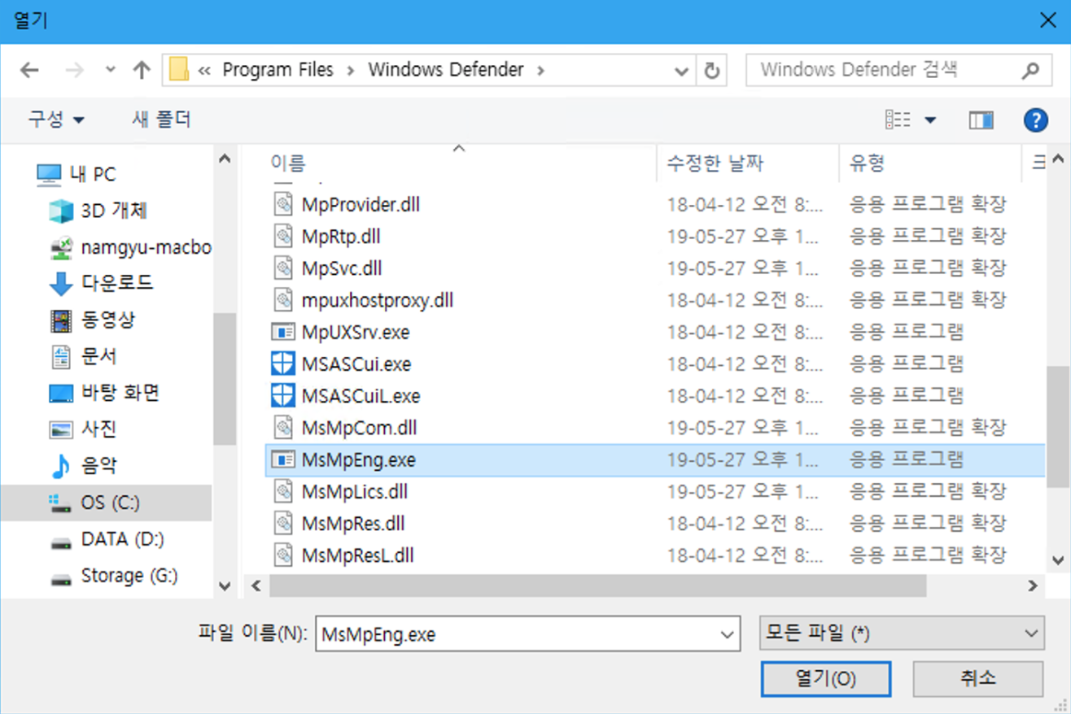Click the horizontal scroll right arrow
The width and height of the screenshot is (1071, 714).
(1033, 585)
